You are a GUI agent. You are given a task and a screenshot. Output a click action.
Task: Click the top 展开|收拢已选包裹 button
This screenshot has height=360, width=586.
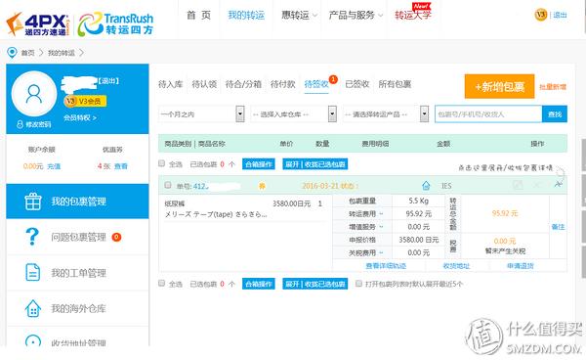[315, 164]
